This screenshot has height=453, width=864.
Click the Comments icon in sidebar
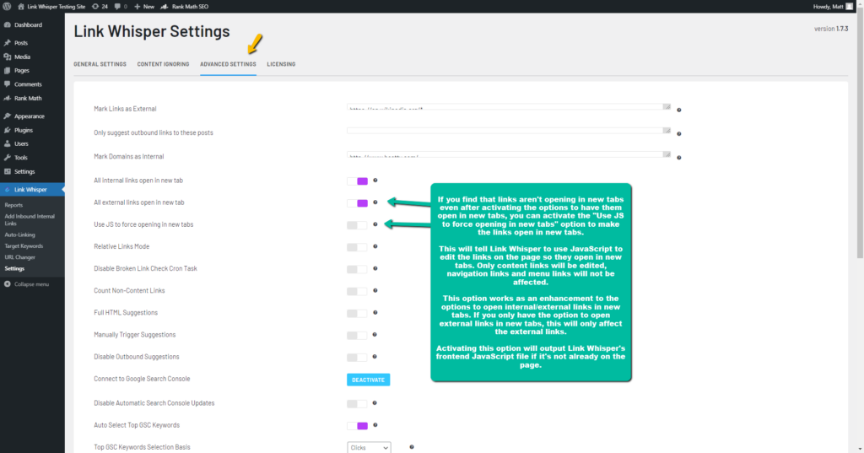pyautogui.click(x=7, y=84)
